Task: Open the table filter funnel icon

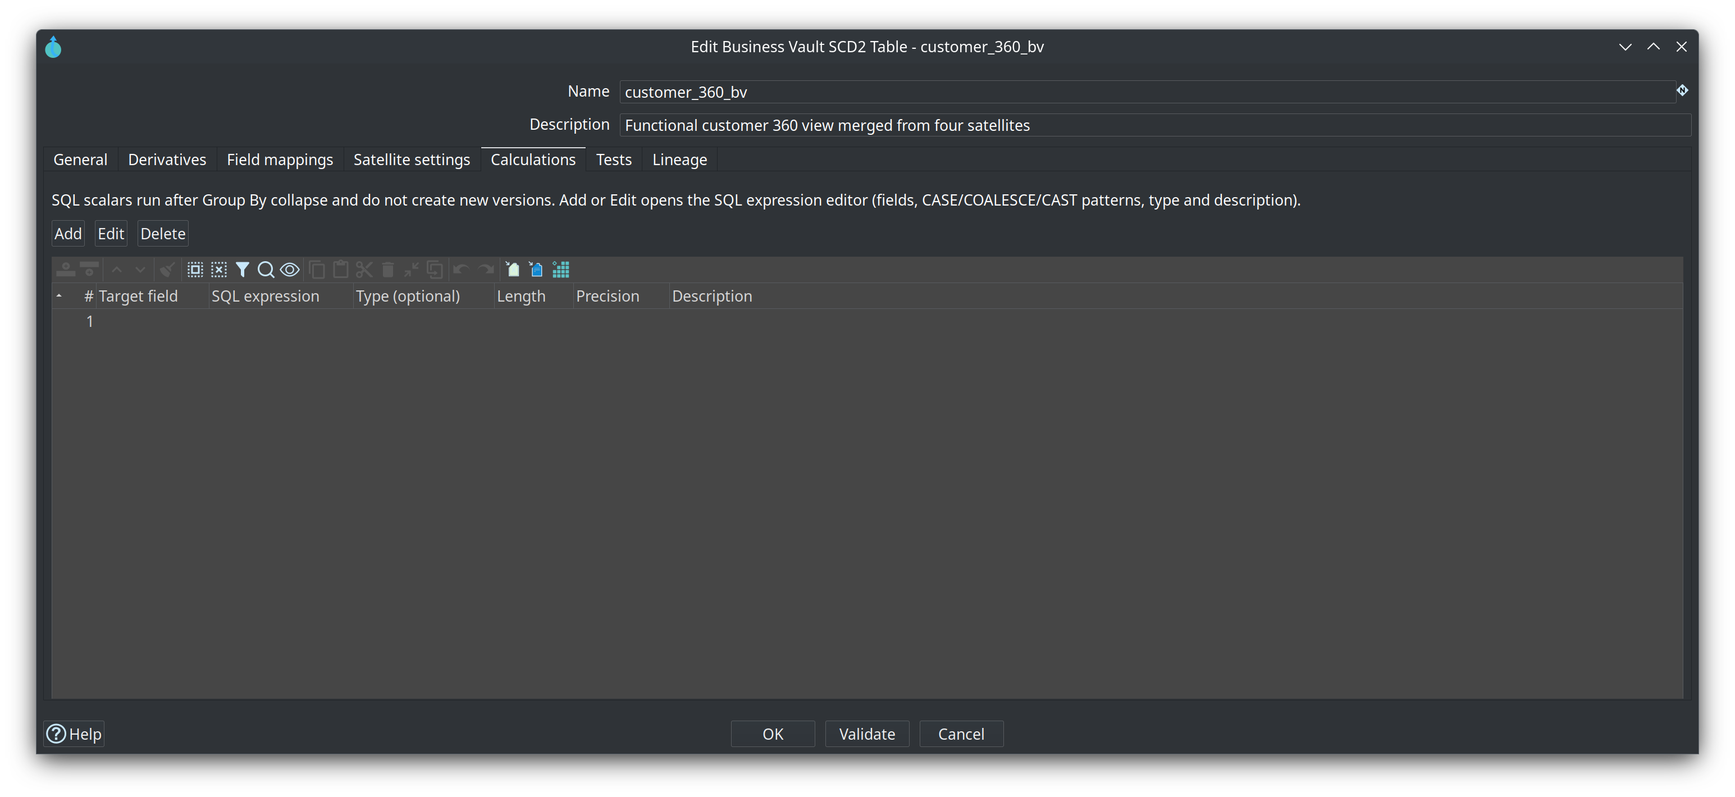Action: point(243,270)
